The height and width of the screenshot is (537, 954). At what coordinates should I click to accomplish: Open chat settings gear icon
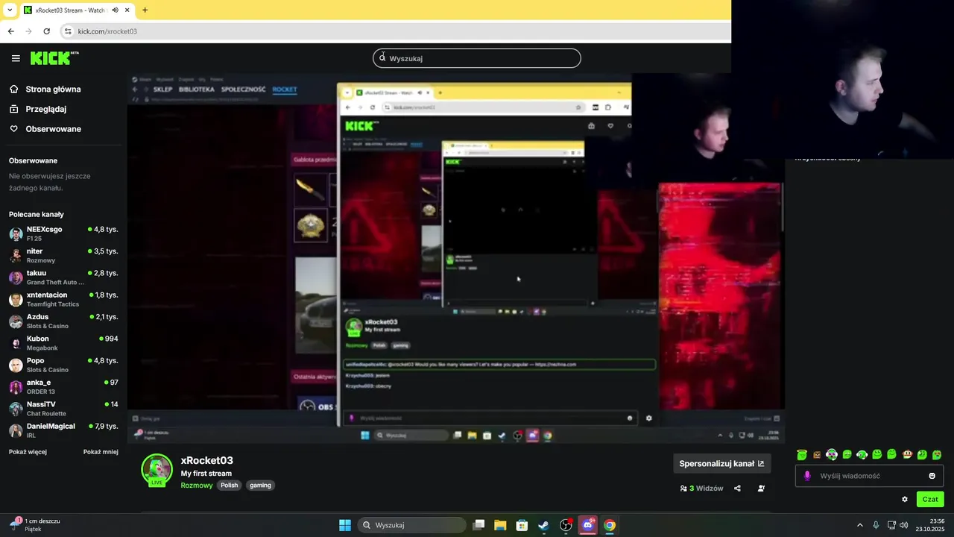pos(905,500)
